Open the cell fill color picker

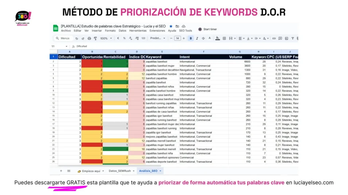click(x=218, y=38)
